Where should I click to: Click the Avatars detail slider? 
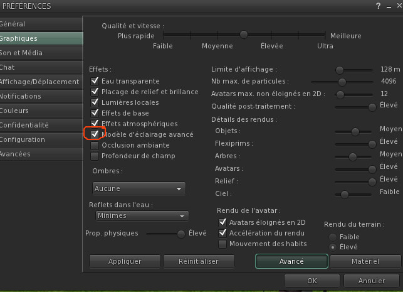(355, 169)
